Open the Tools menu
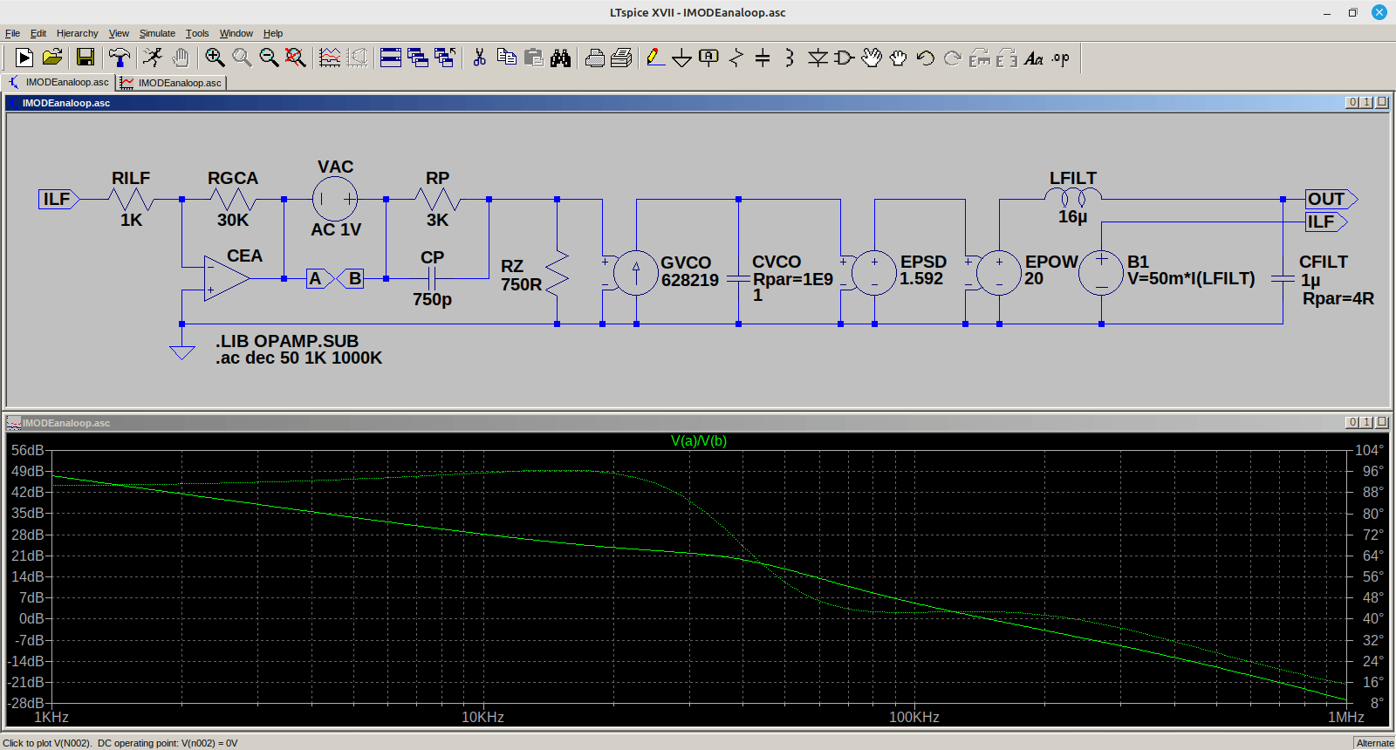This screenshot has width=1396, height=750. coord(197,33)
